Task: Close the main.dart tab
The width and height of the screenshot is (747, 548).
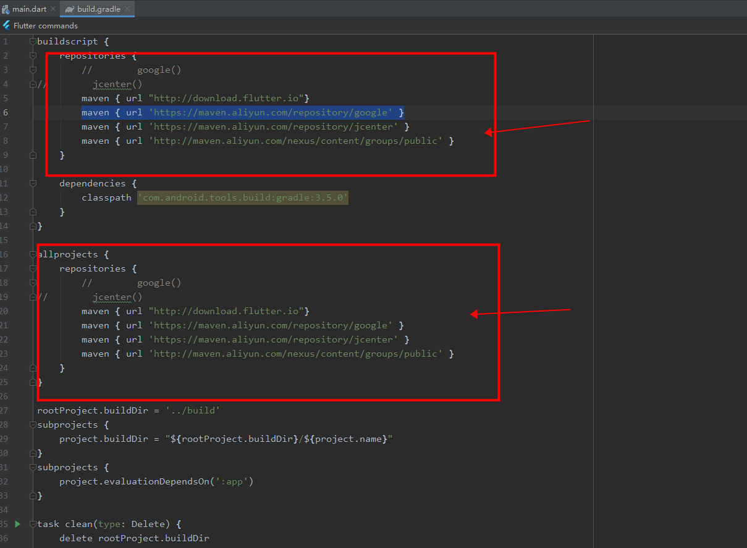Action: pos(53,9)
